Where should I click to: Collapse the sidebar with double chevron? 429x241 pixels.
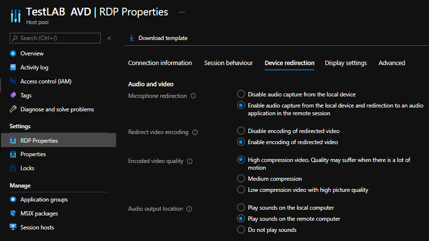coord(109,38)
